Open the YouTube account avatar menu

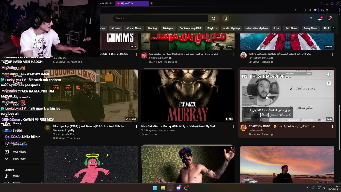pyautogui.click(x=330, y=18)
